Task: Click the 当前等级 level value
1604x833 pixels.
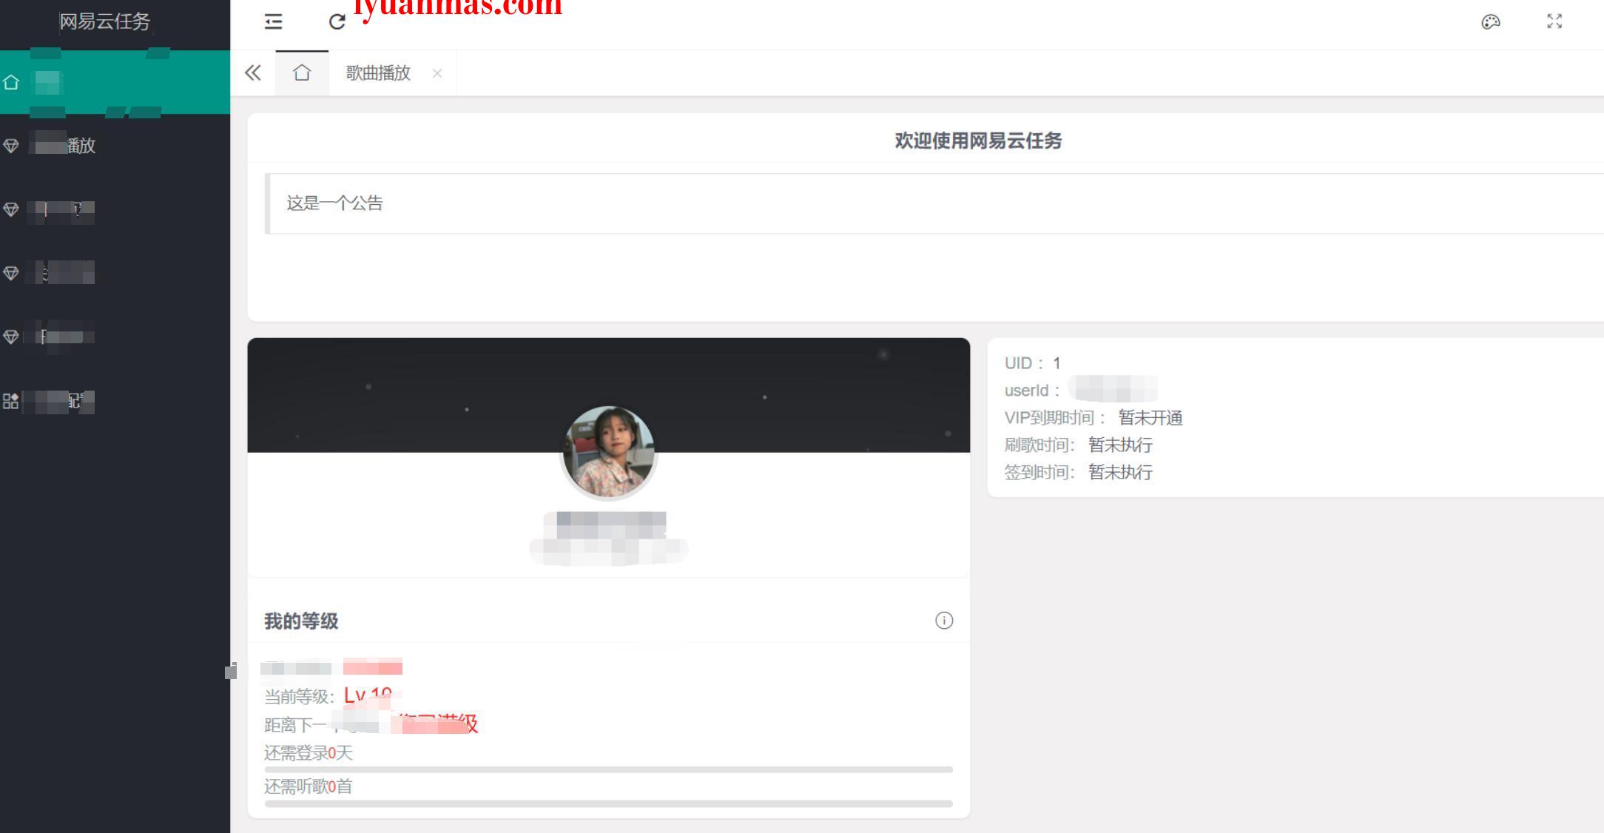Action: 368,695
